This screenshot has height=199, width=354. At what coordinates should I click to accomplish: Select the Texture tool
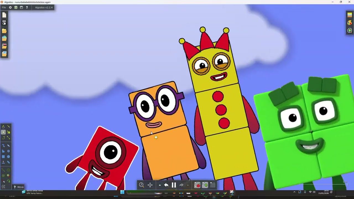point(3,187)
